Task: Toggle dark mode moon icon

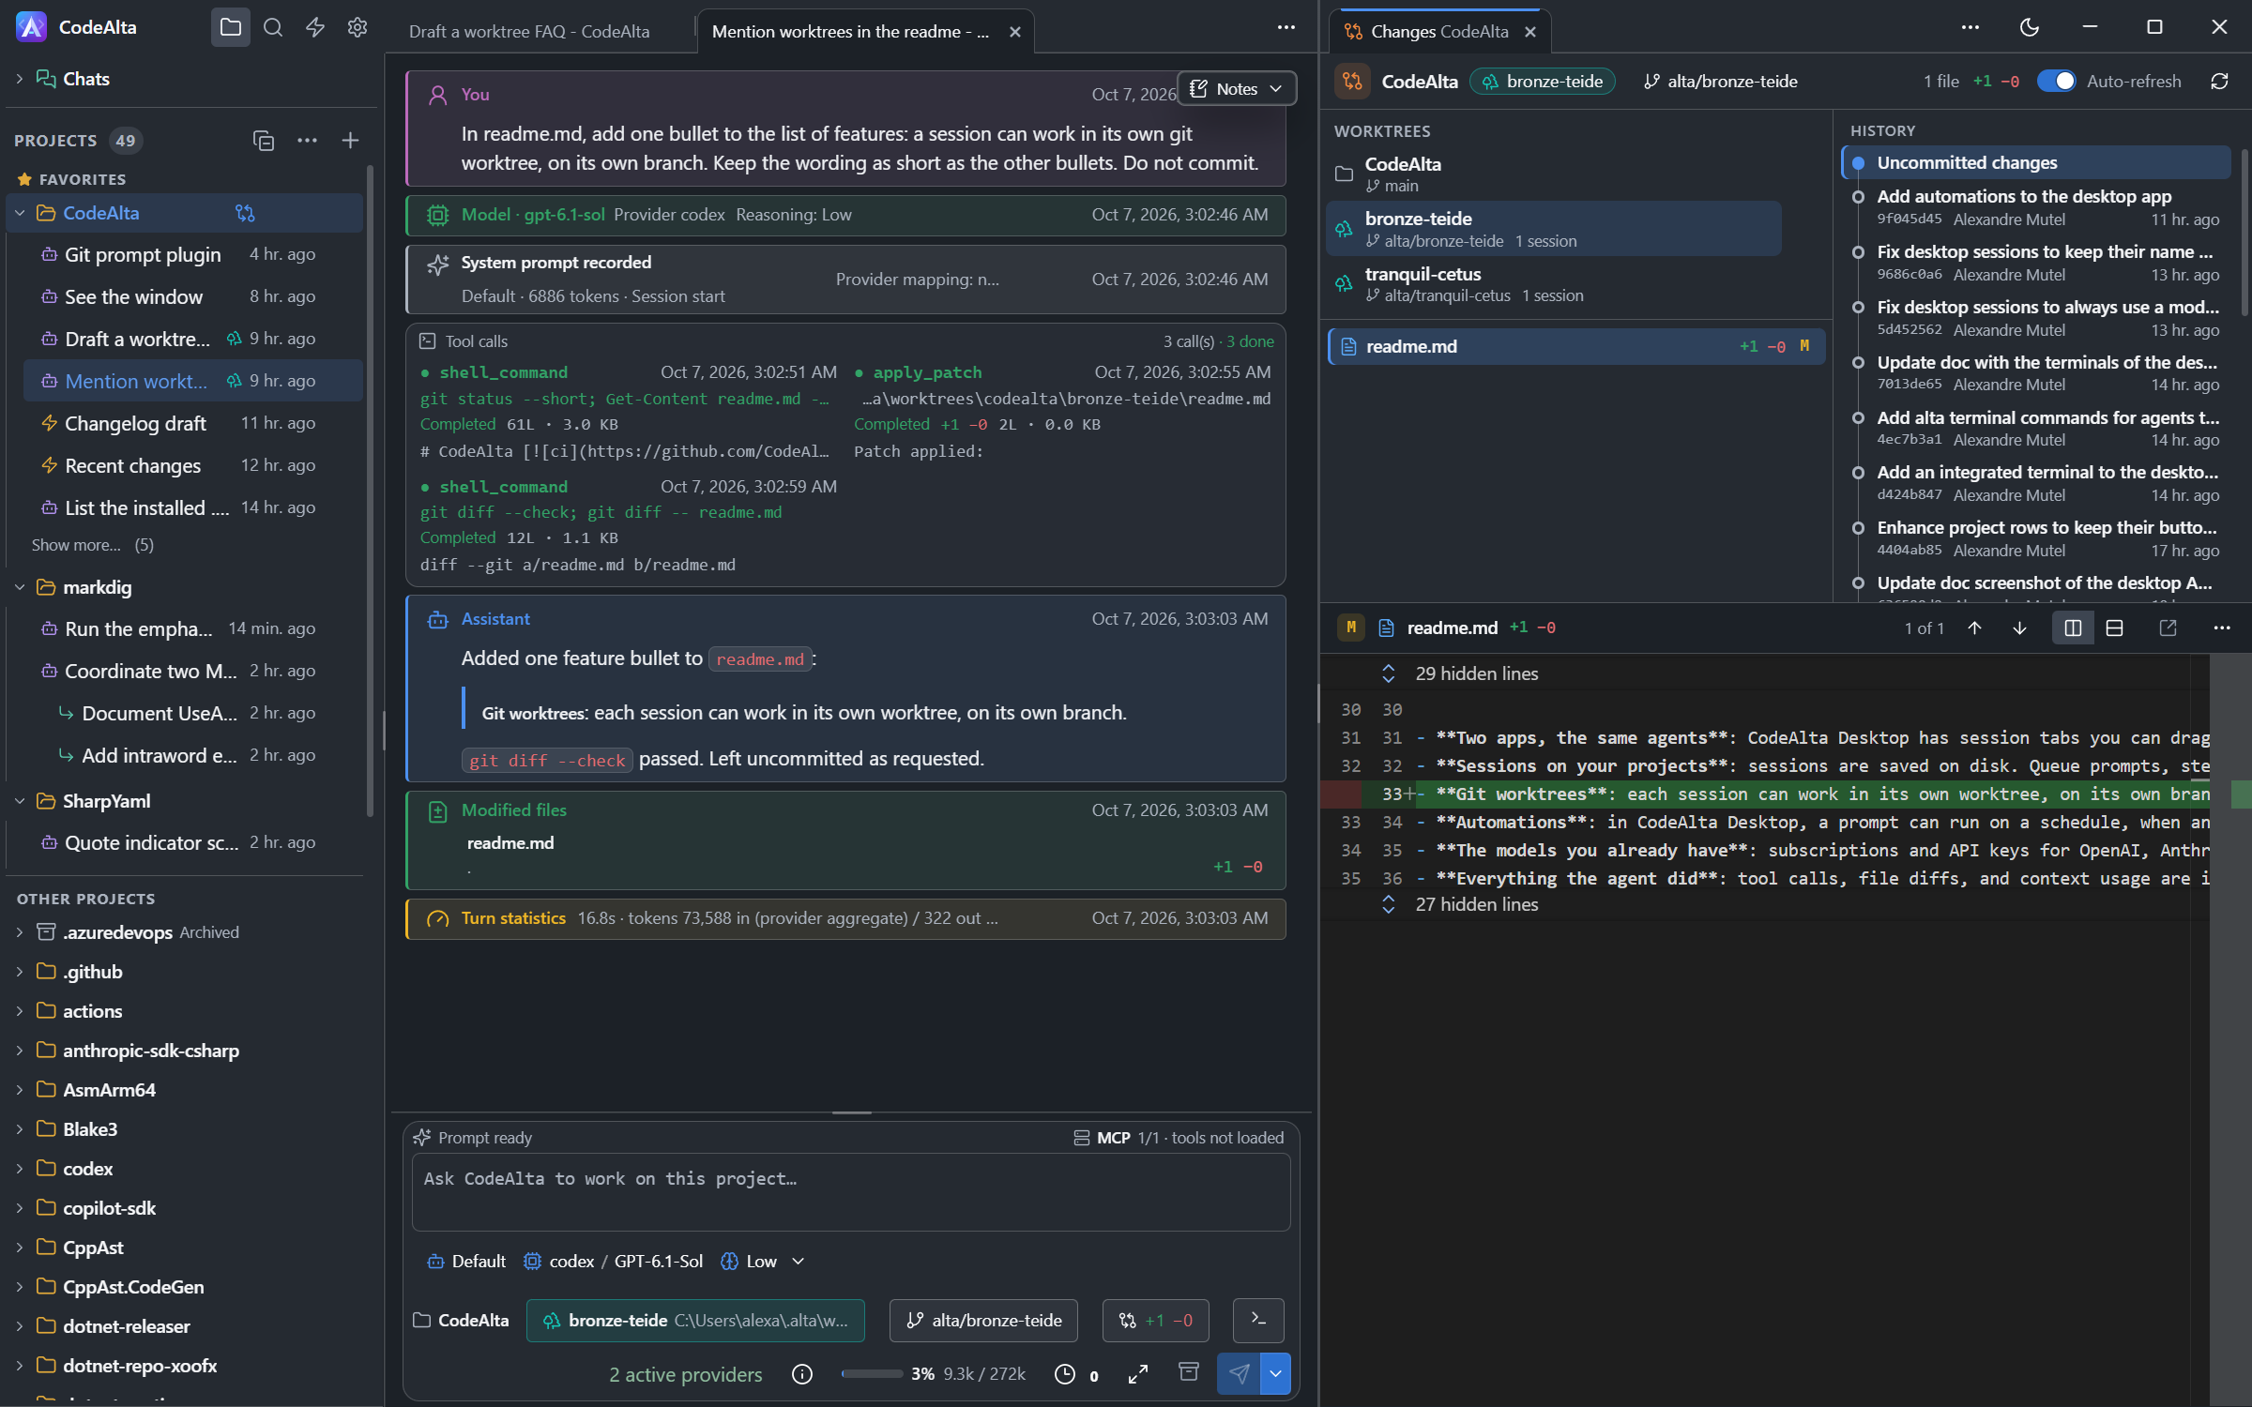Action: pos(2029,27)
